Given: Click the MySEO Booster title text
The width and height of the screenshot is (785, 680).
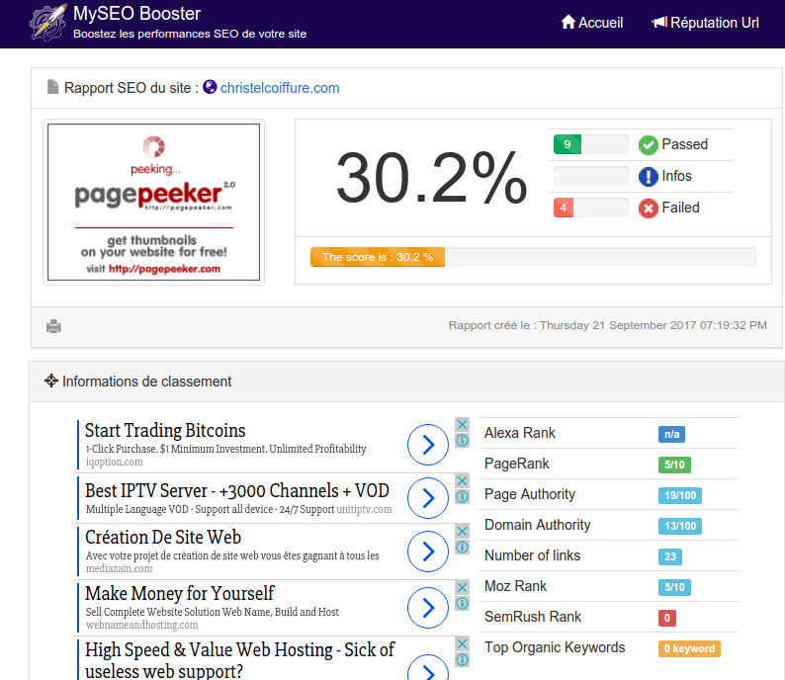Looking at the screenshot, I should pos(136,14).
